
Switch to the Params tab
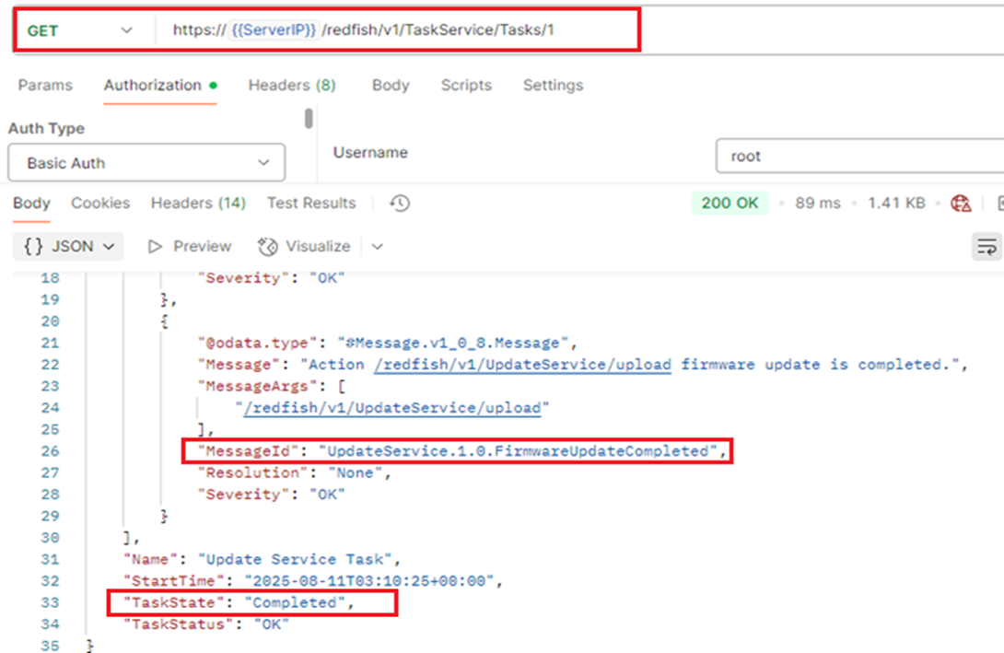tap(45, 85)
